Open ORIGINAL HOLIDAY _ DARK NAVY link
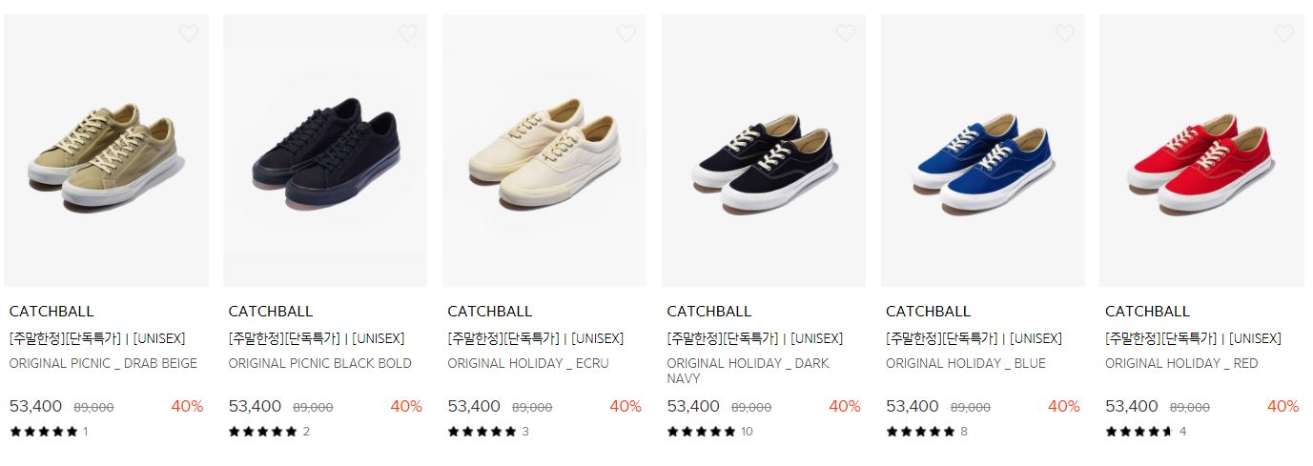The image size is (1313, 466). [x=749, y=371]
